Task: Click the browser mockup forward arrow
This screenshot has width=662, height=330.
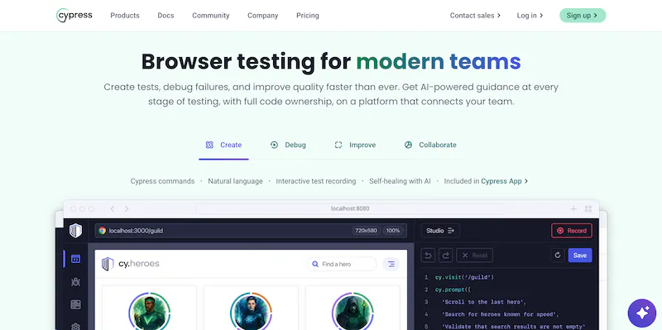Action: click(x=127, y=209)
